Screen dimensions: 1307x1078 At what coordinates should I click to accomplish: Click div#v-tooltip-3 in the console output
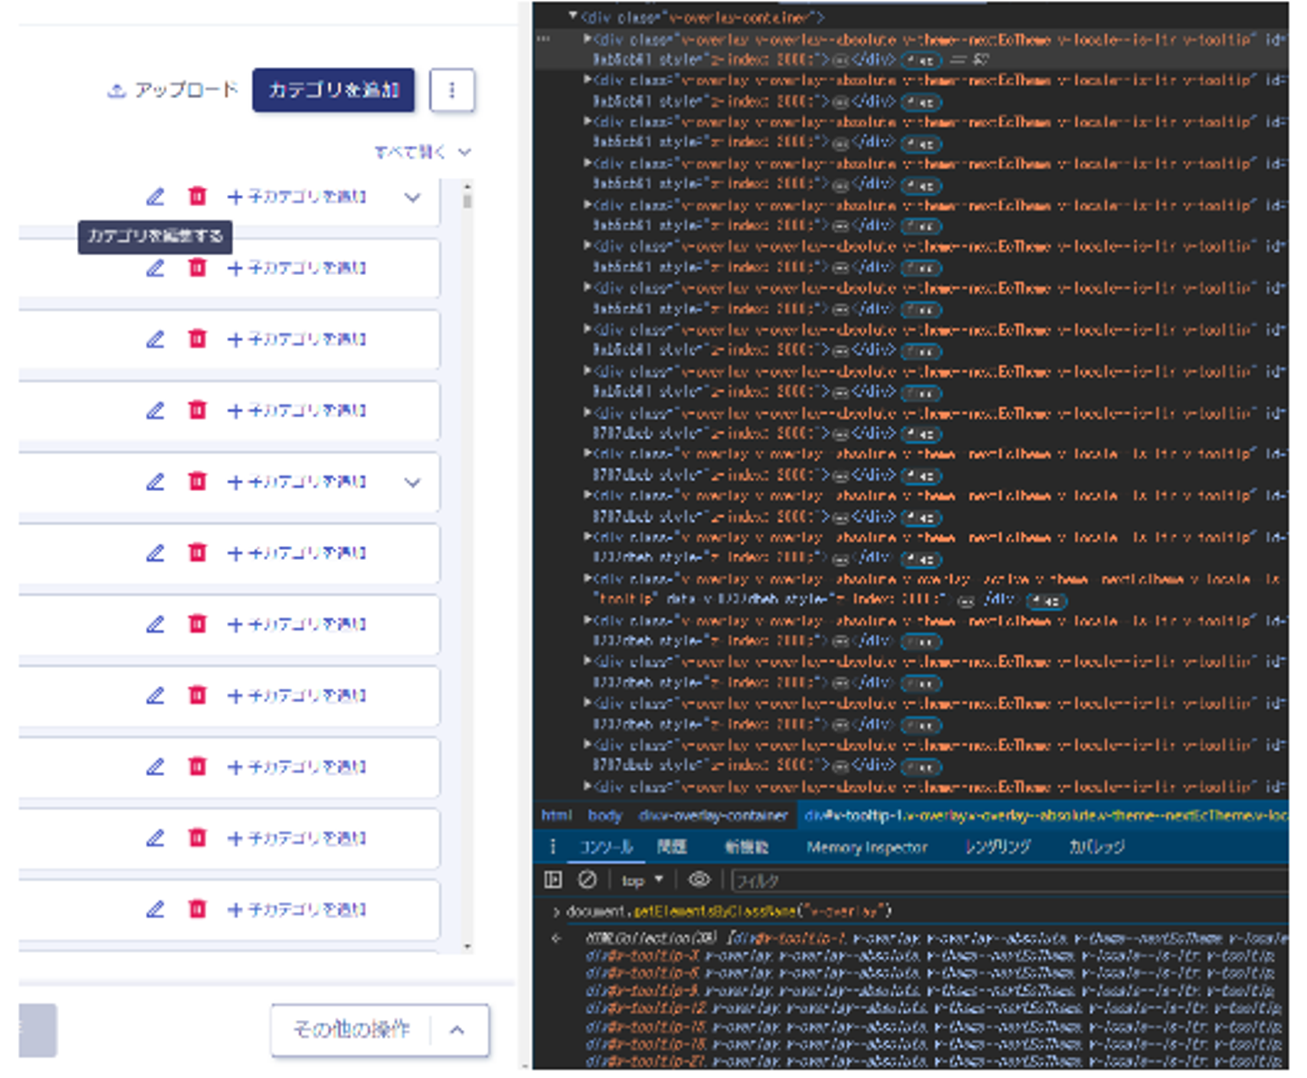click(643, 955)
